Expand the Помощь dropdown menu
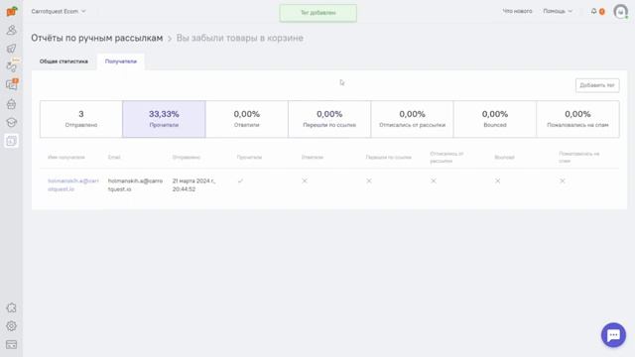 pyautogui.click(x=558, y=11)
